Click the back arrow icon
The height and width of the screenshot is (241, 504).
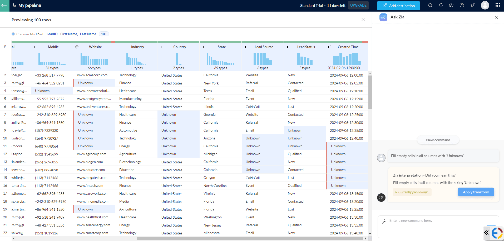tap(4, 6)
